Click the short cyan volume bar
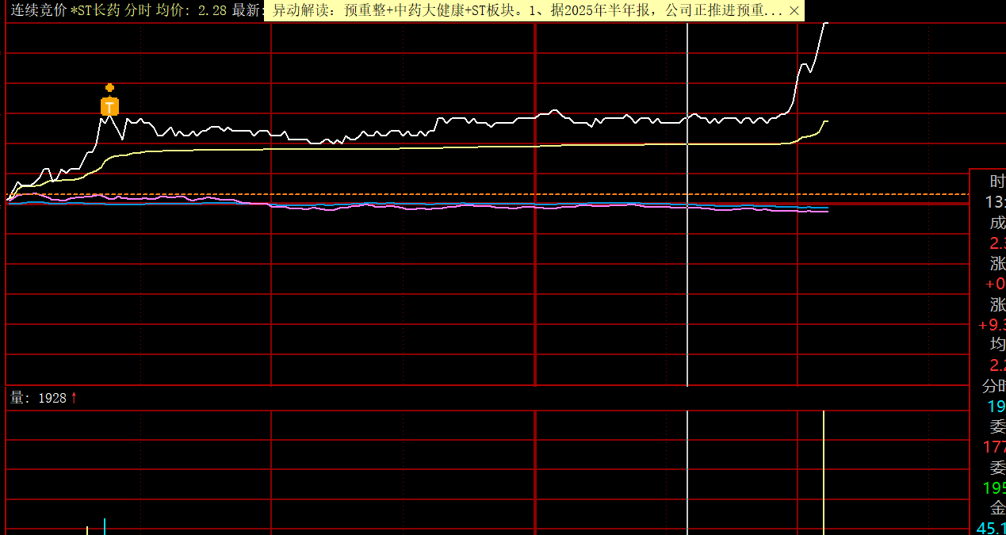Screen dimensions: 1006x535 [105, 526]
